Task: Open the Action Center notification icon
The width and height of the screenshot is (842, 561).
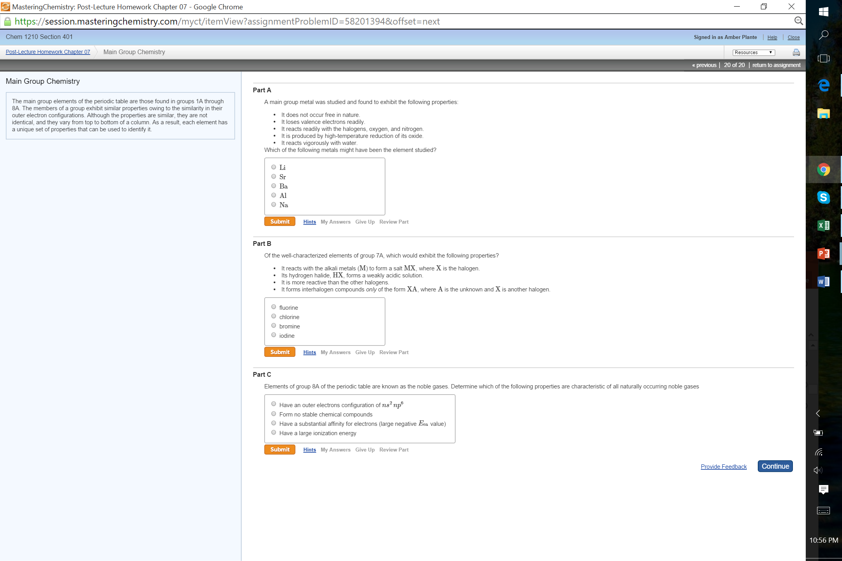Action: point(823,489)
